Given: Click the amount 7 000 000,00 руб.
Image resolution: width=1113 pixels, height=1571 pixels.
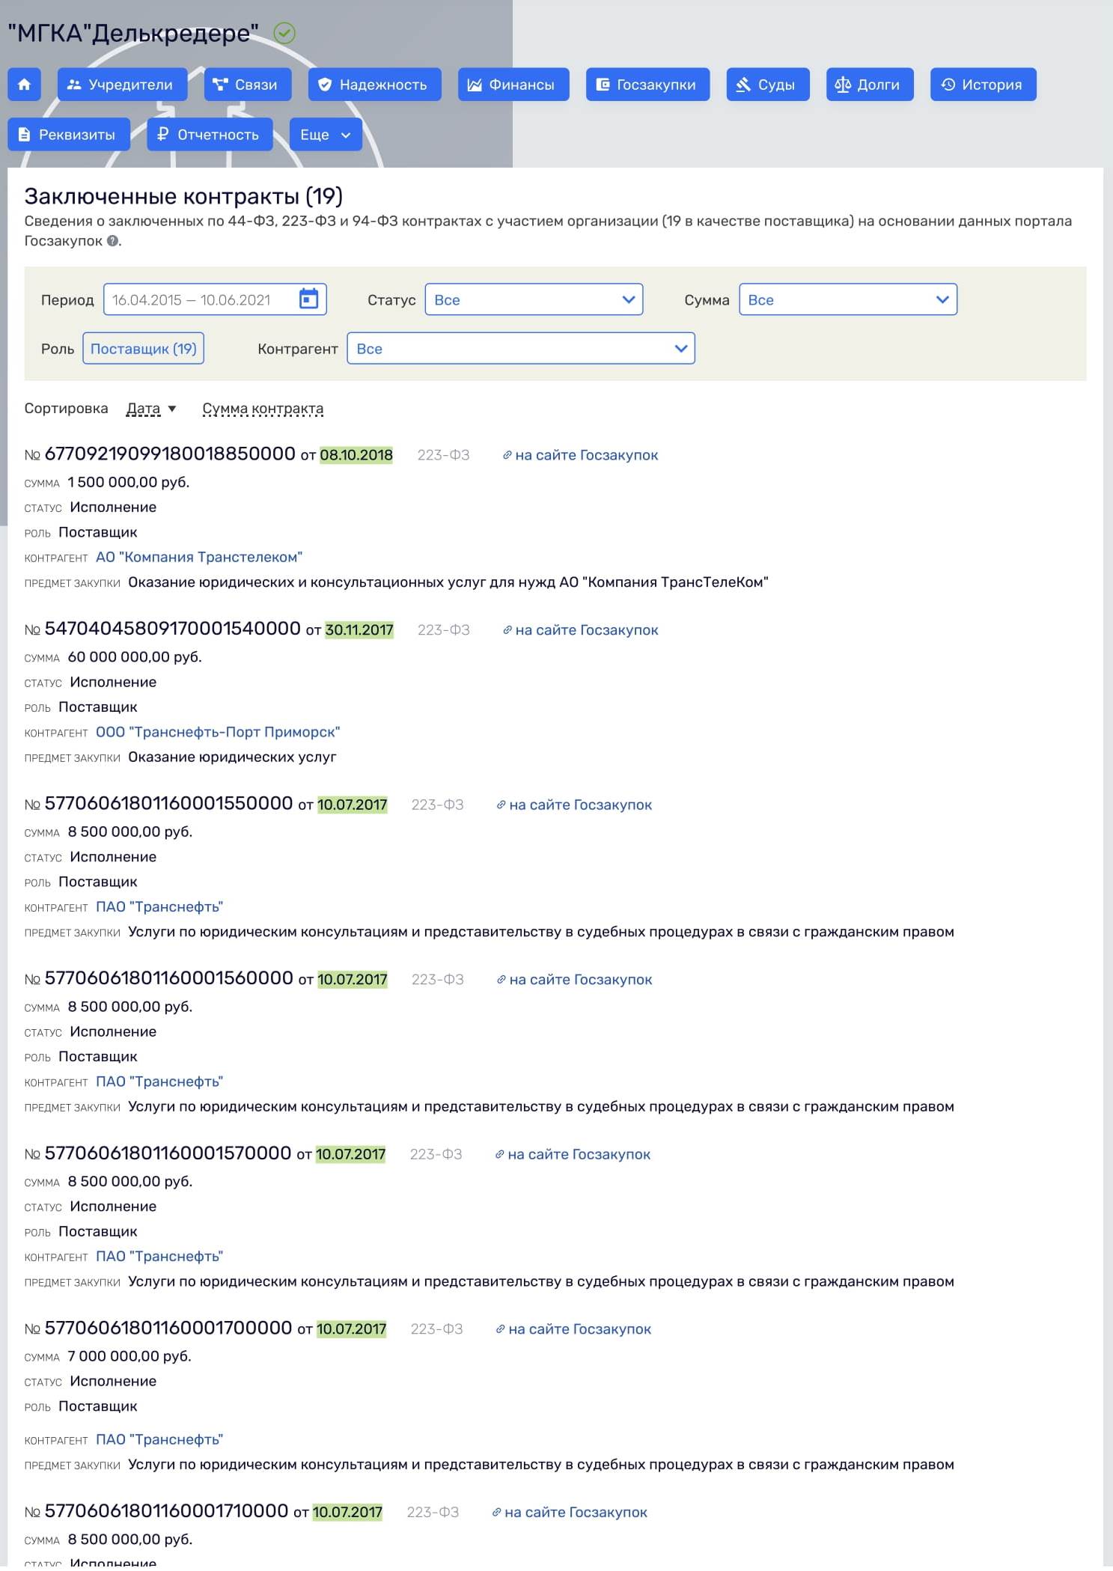Looking at the screenshot, I should [129, 1356].
